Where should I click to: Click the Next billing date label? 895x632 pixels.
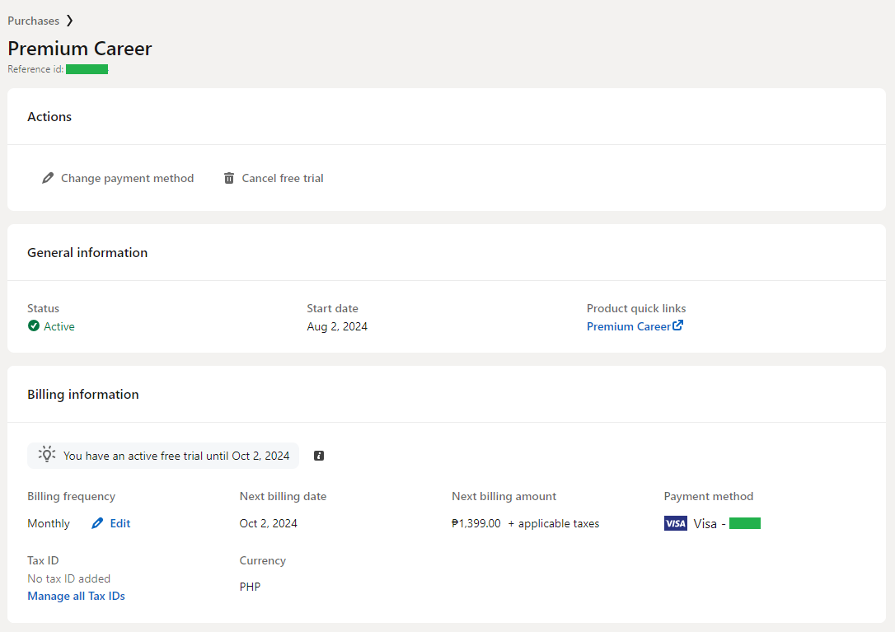pyautogui.click(x=283, y=496)
